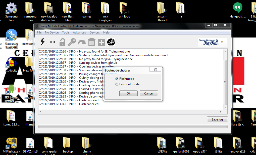The image size is (256, 155).
Task: Select the folder named a
Action: click(181, 10)
